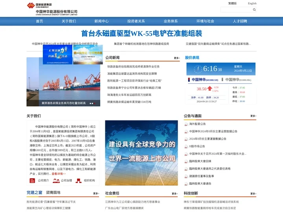Click PDF icon beside H股市场公告

[x=186, y=146]
